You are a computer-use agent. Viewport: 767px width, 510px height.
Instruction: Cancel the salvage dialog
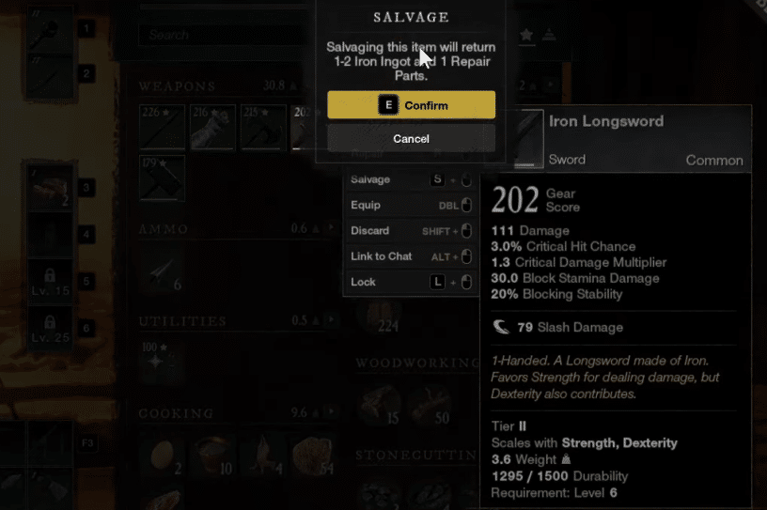click(x=411, y=138)
